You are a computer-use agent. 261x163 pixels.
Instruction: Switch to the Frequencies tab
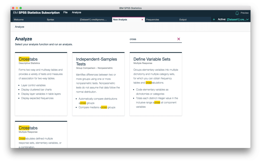click(x=161, y=20)
